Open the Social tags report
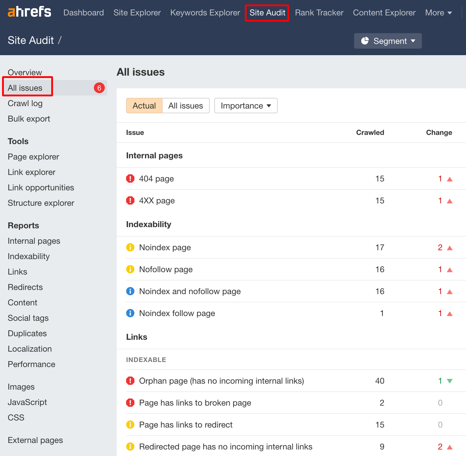466x456 pixels. coord(28,318)
